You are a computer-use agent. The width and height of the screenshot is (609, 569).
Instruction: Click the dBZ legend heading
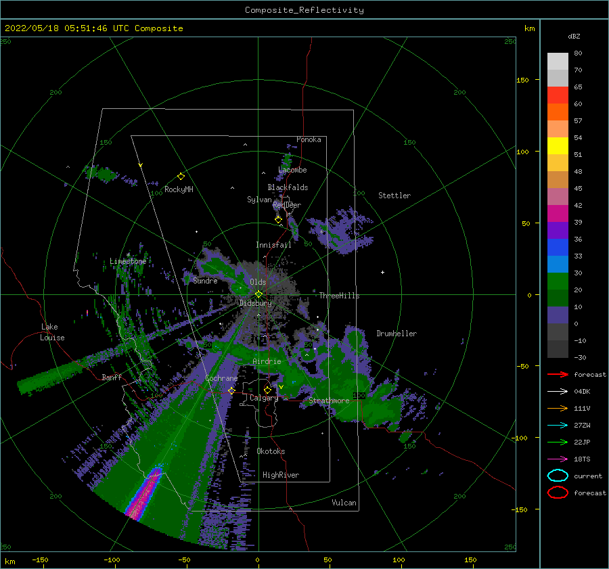[574, 36]
